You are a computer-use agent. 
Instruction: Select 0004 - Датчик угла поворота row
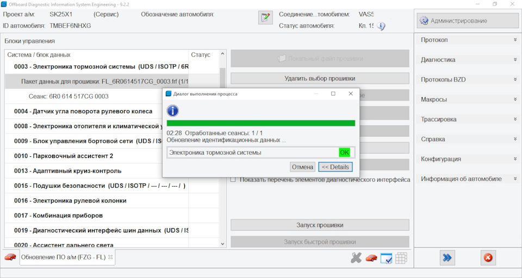83,111
